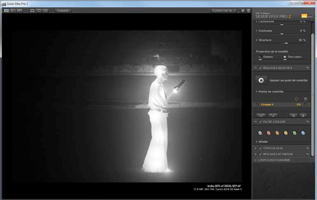The height and width of the screenshot is (200, 317).
Task: Select the blue color filter
Action: tap(303, 133)
